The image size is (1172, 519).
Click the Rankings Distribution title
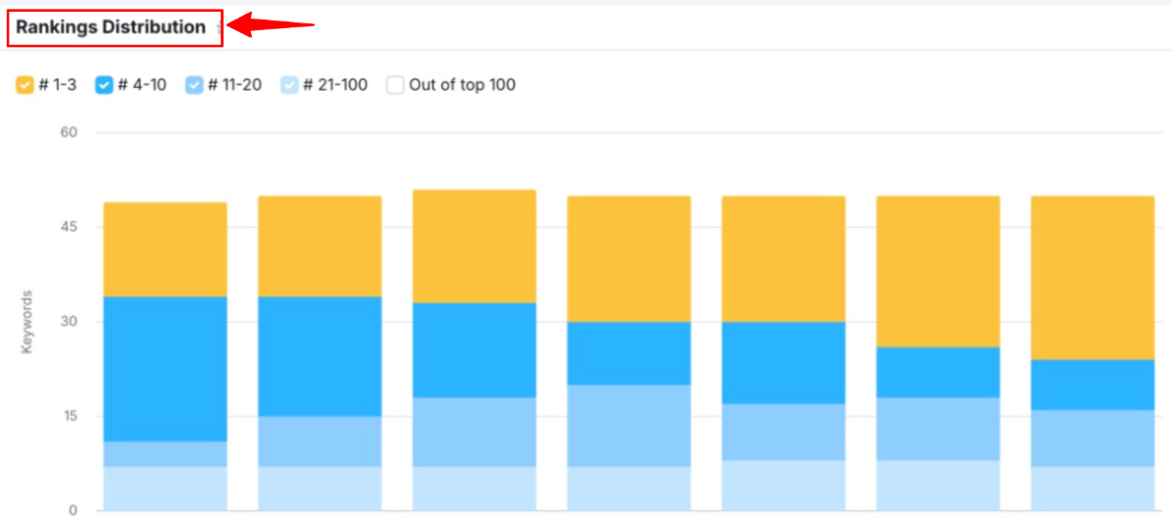click(110, 27)
